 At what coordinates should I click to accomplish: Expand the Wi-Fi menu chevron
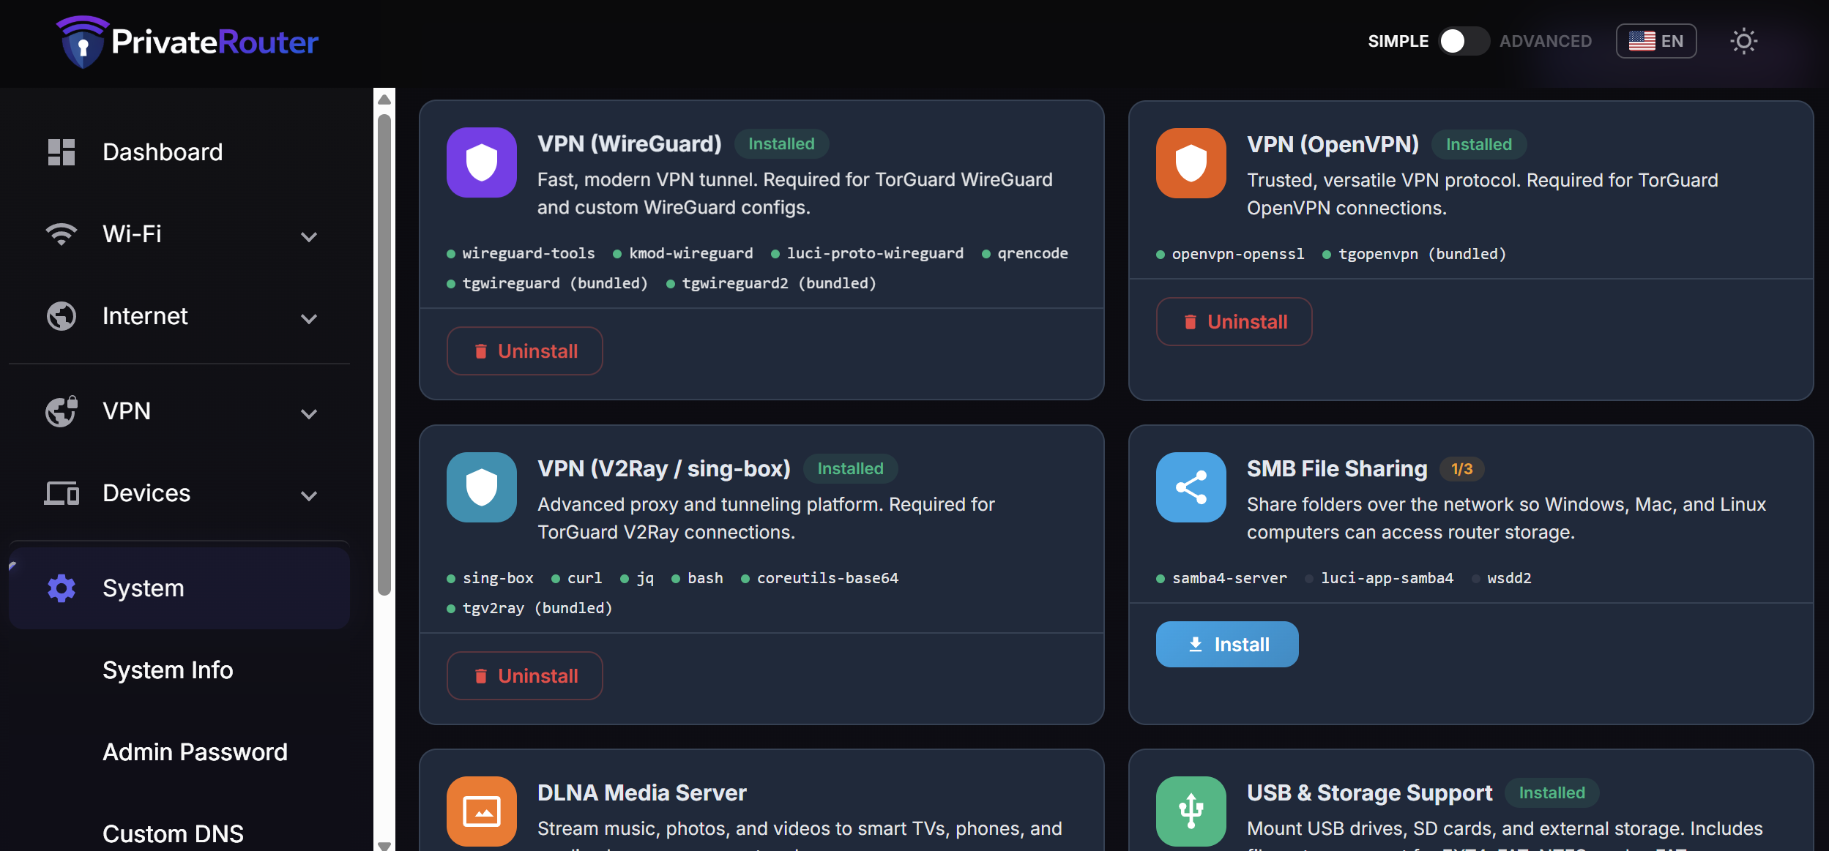[309, 236]
